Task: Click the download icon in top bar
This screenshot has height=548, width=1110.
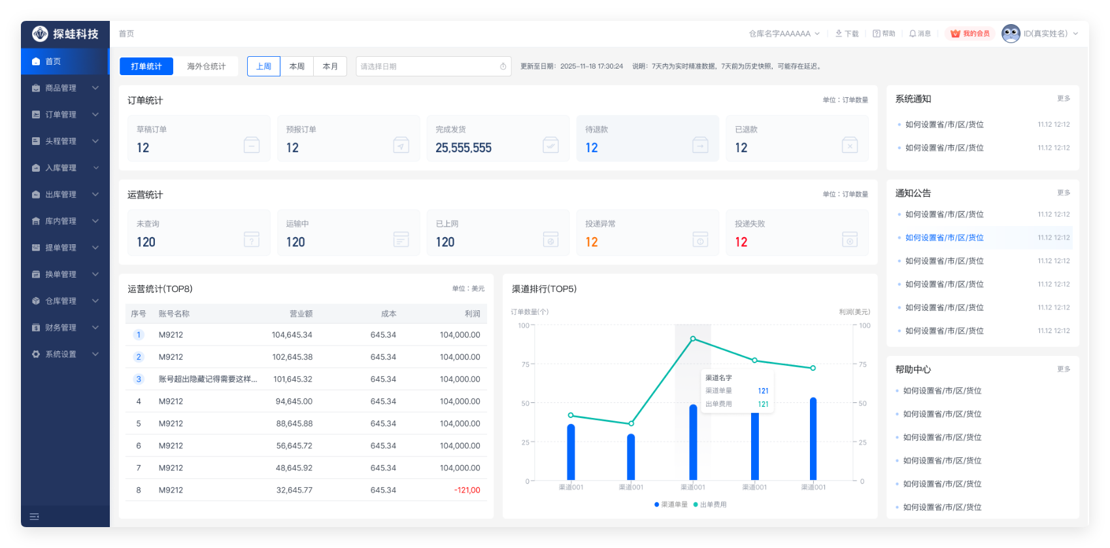Action: tap(839, 33)
